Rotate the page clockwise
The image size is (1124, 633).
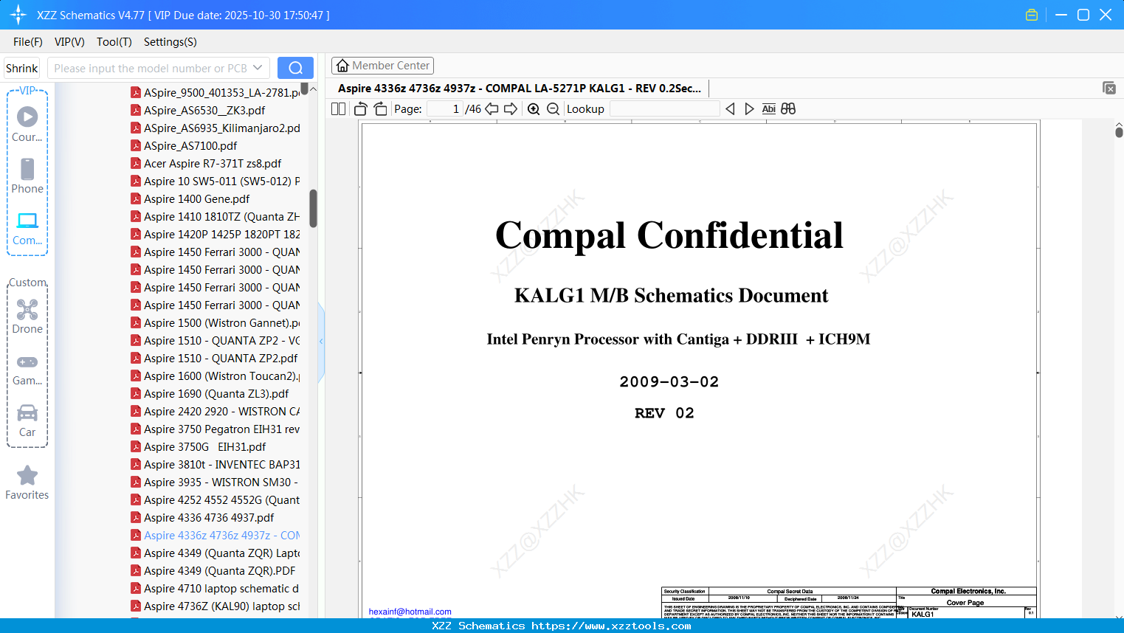tap(380, 109)
